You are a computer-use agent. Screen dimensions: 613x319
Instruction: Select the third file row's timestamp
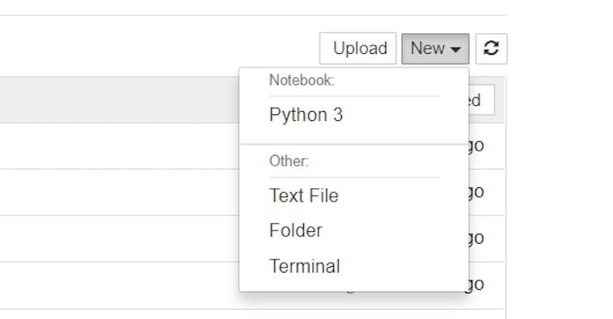(x=476, y=238)
